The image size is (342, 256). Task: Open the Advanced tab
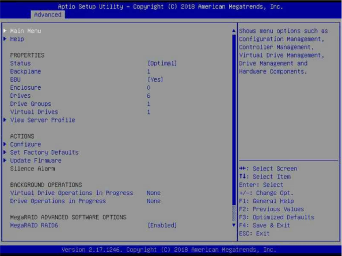48,14
